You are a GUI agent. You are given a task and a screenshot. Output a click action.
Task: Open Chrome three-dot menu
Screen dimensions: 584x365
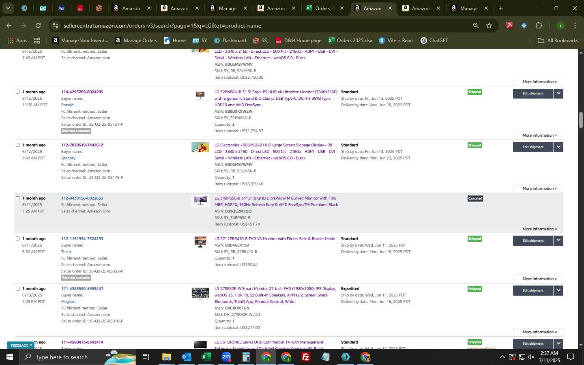tap(575, 26)
